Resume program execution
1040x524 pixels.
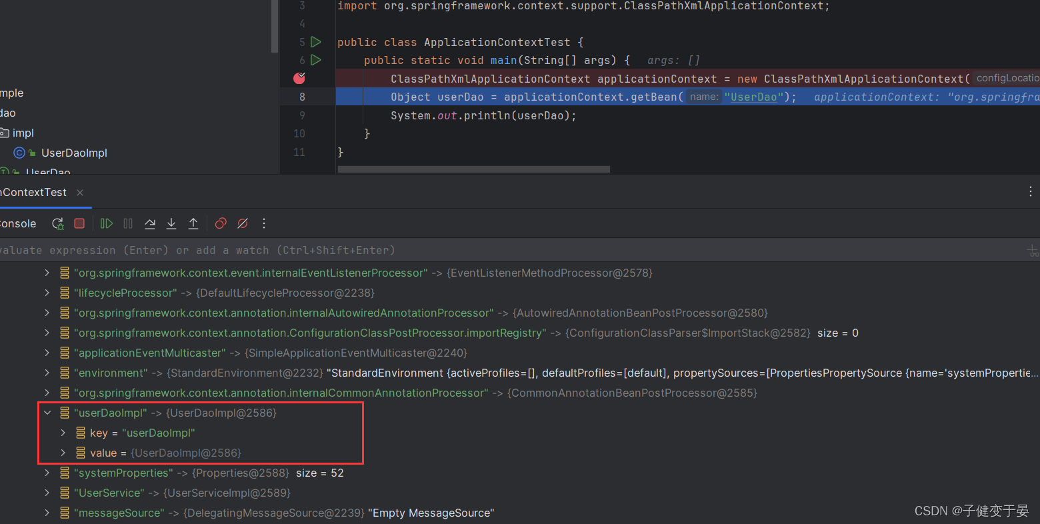(x=107, y=223)
